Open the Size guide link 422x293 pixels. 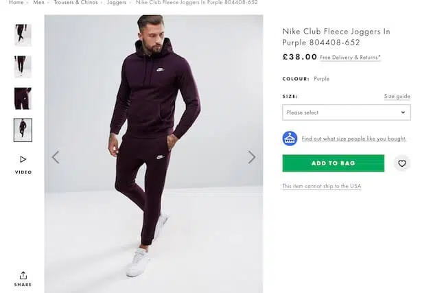(397, 97)
